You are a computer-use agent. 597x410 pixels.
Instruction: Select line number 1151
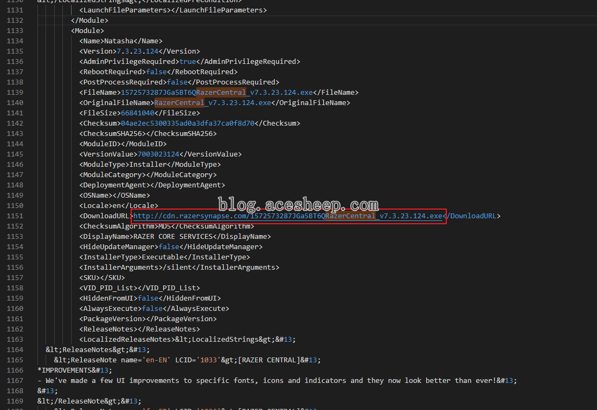[15, 216]
